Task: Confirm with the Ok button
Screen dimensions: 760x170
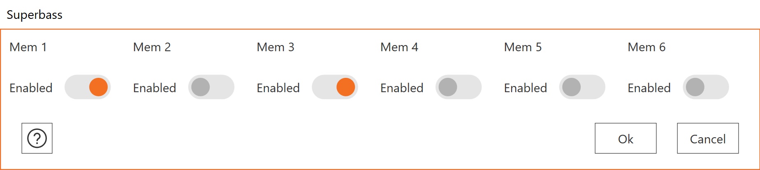Action: (x=626, y=138)
